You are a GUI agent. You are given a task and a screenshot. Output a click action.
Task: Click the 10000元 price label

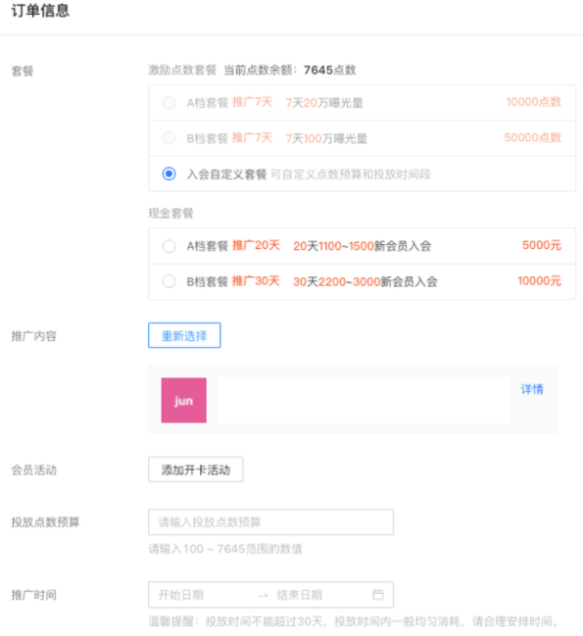coord(540,280)
